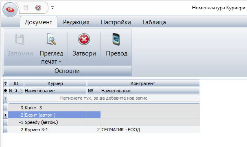
Task: Click the quick access save floppy icon
Action: 26,8
